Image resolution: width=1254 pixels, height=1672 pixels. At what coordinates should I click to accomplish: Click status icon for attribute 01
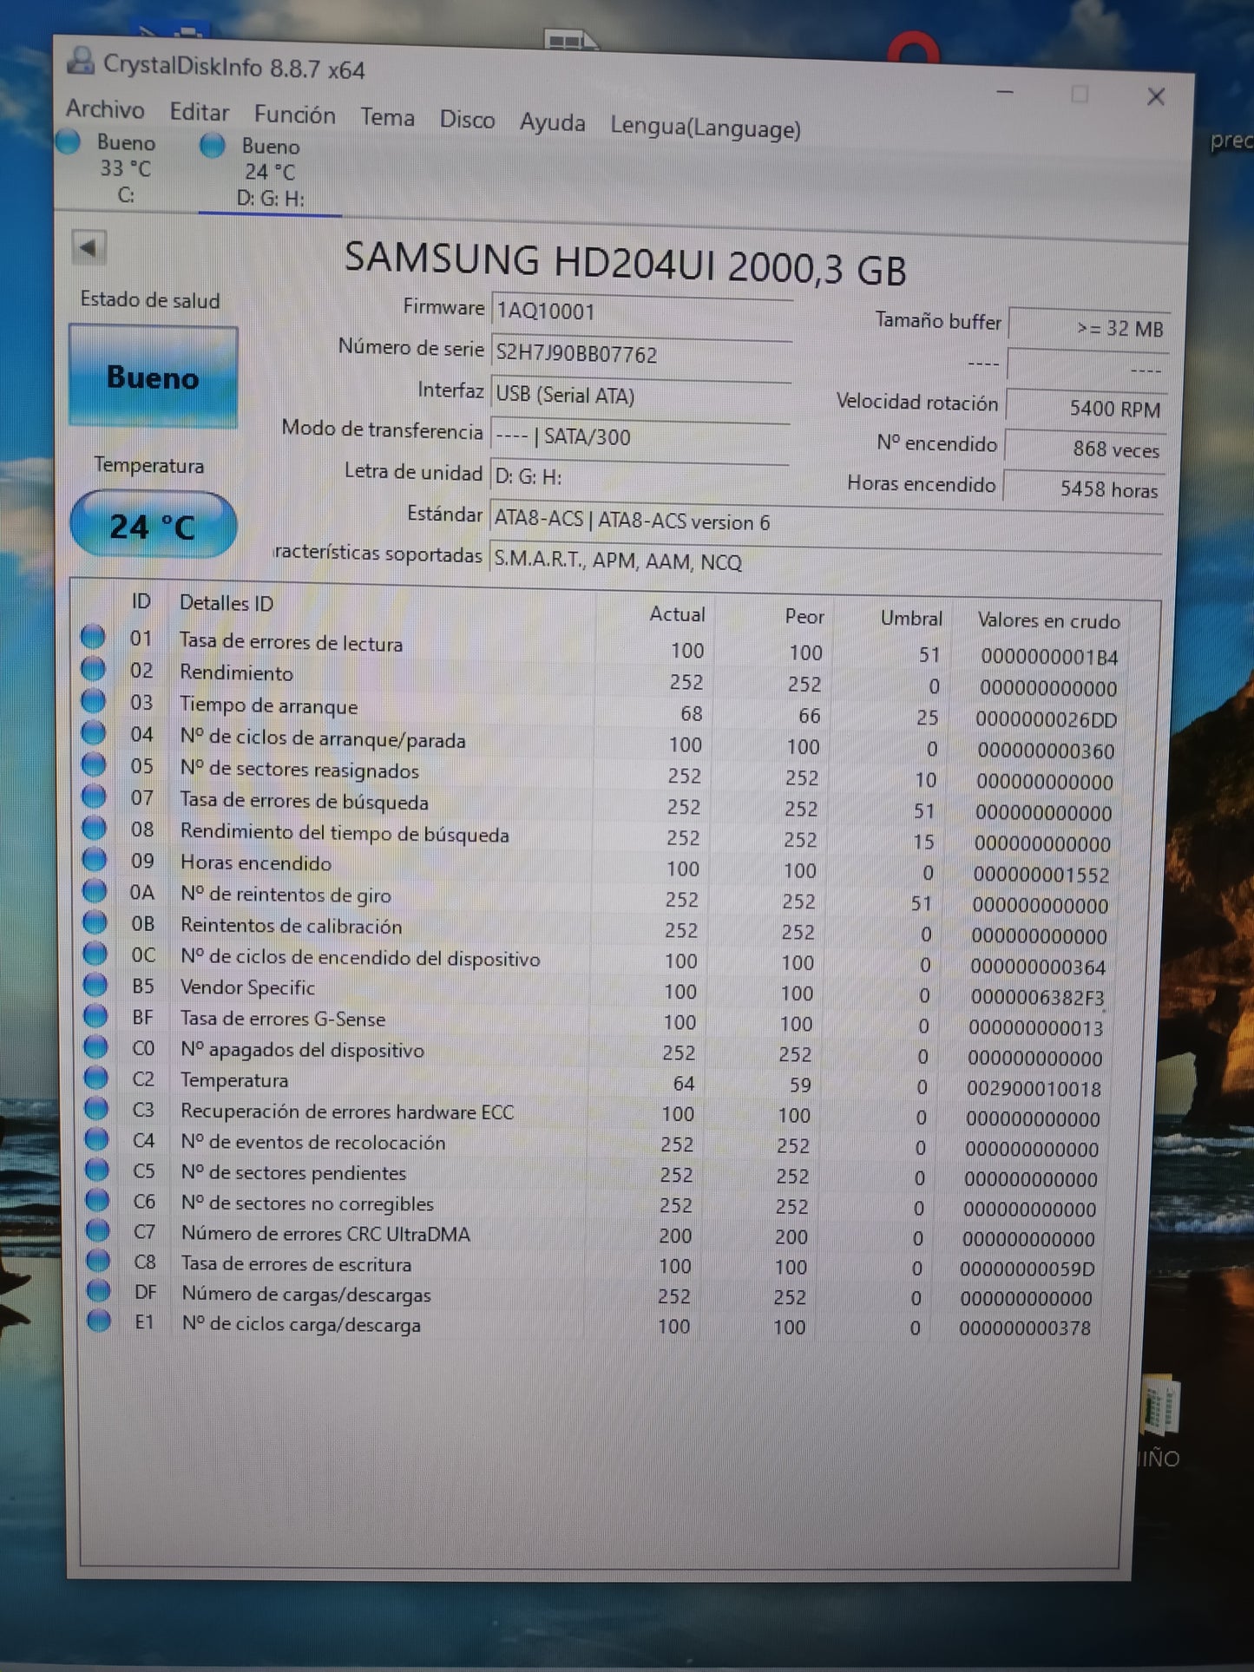tap(93, 637)
